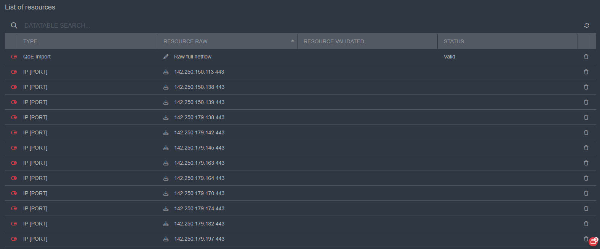The image size is (600, 249).
Task: Toggle the QoE Import row switch
Action: 14,57
